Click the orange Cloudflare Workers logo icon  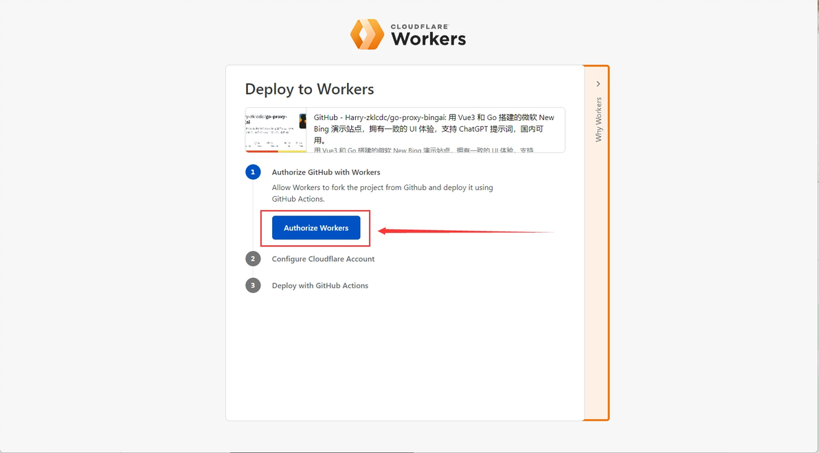367,34
